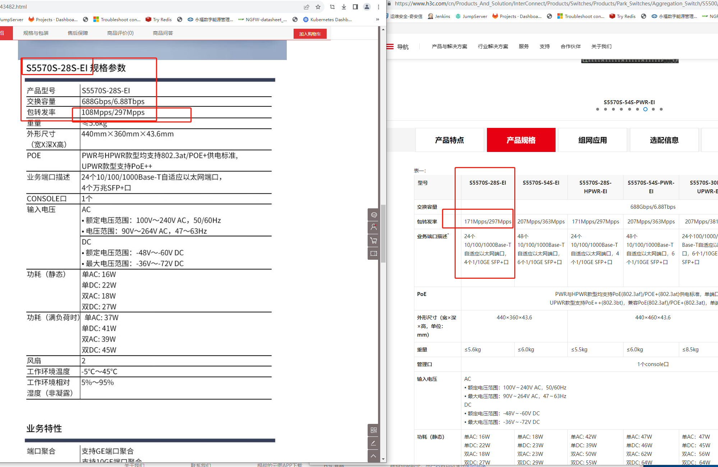Open the sidebar QR code icon

click(374, 430)
